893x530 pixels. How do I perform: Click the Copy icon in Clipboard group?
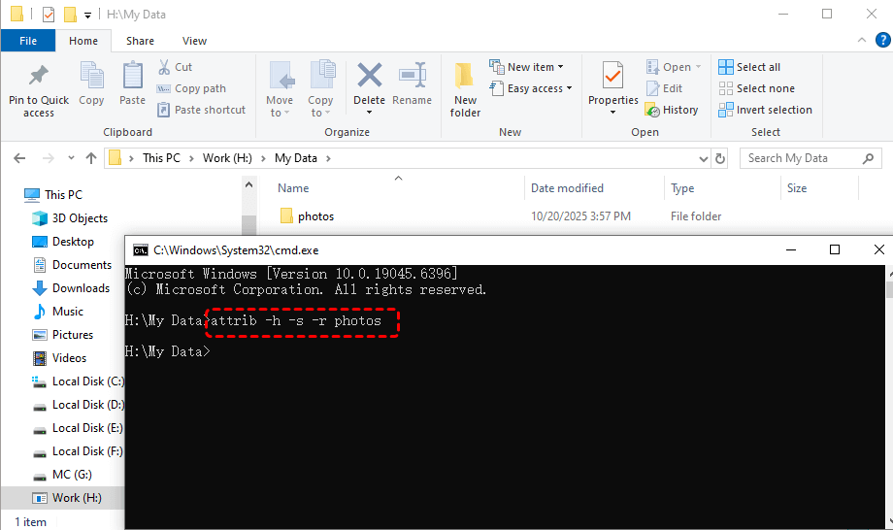(91, 76)
